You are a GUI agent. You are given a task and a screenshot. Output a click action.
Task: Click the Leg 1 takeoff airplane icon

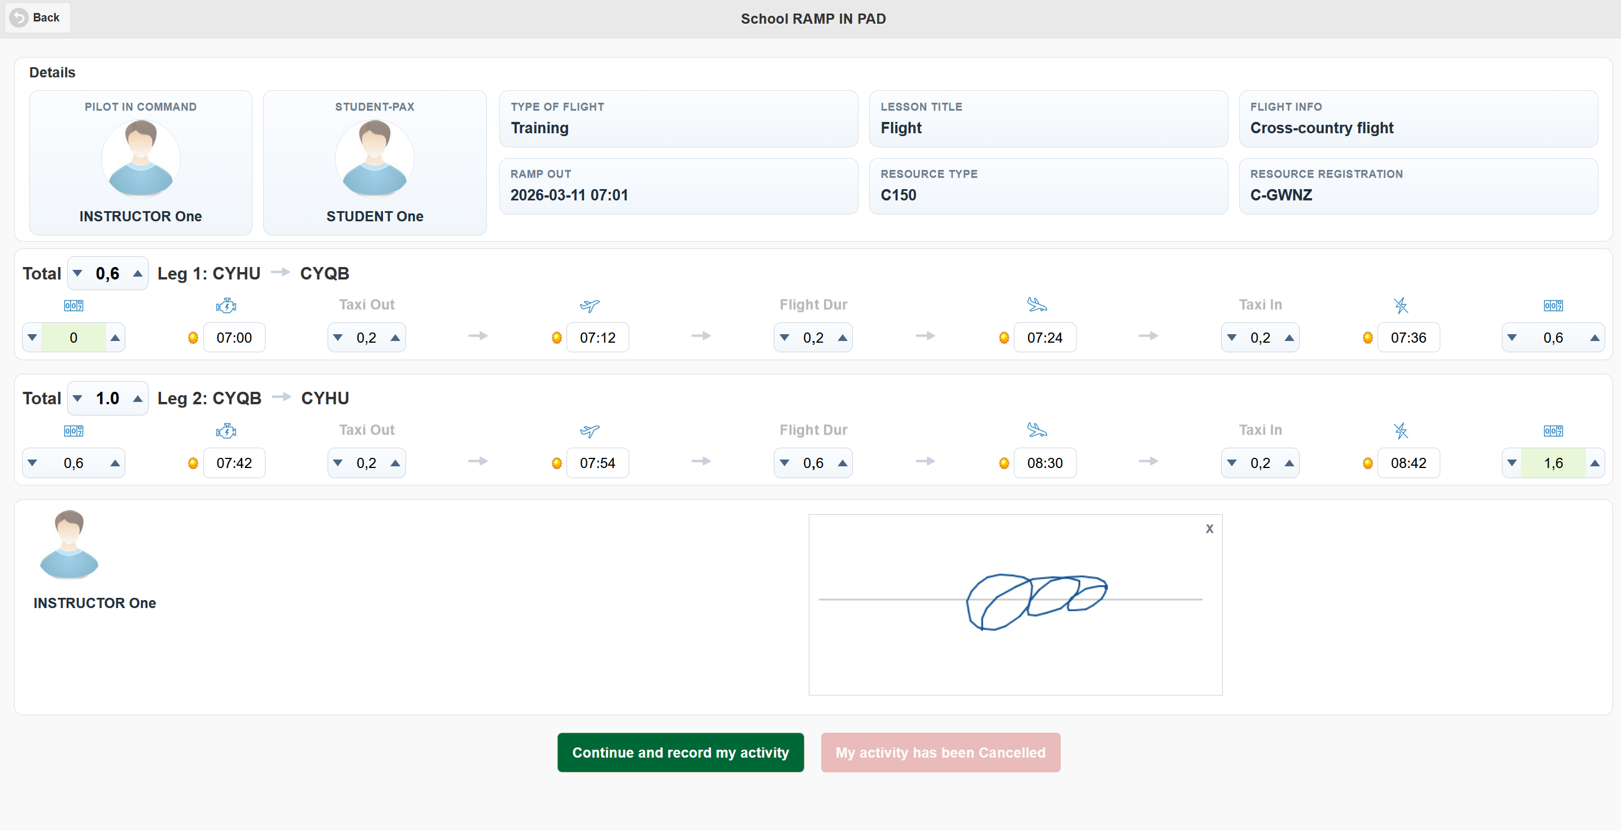[x=590, y=306]
